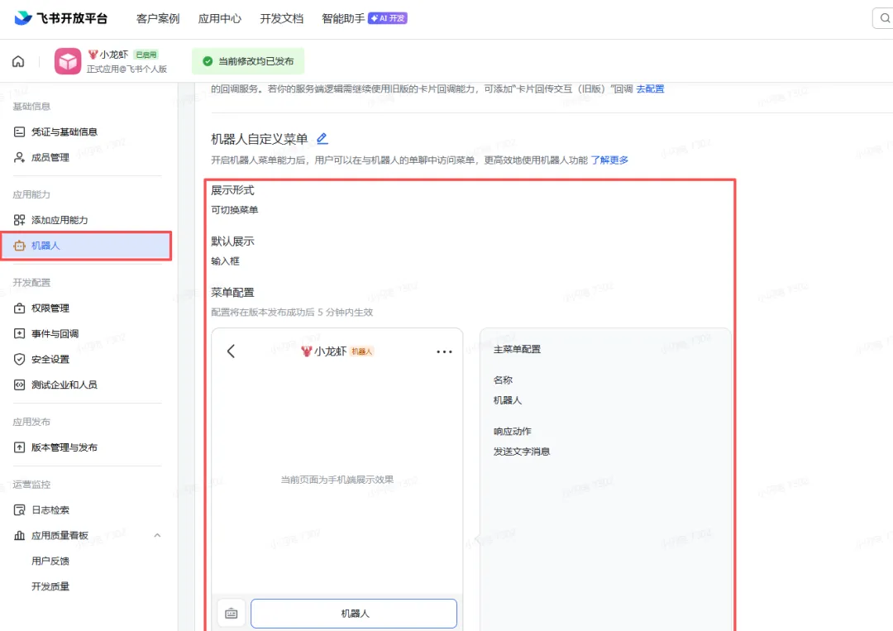893x631 pixels.
Task: Edit 机器人自定义菜单 with pencil icon
Action: pos(322,138)
